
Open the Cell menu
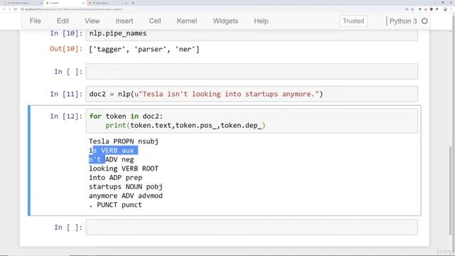155,21
